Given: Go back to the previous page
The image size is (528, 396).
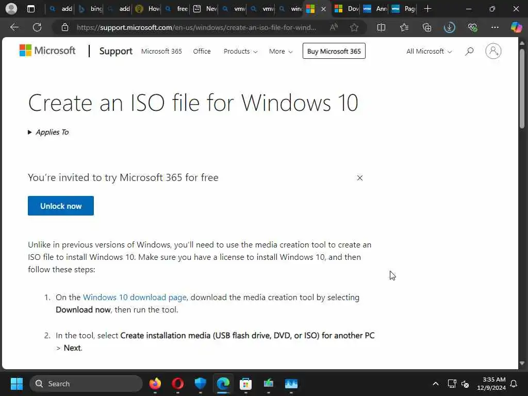Looking at the screenshot, I should coord(14,27).
